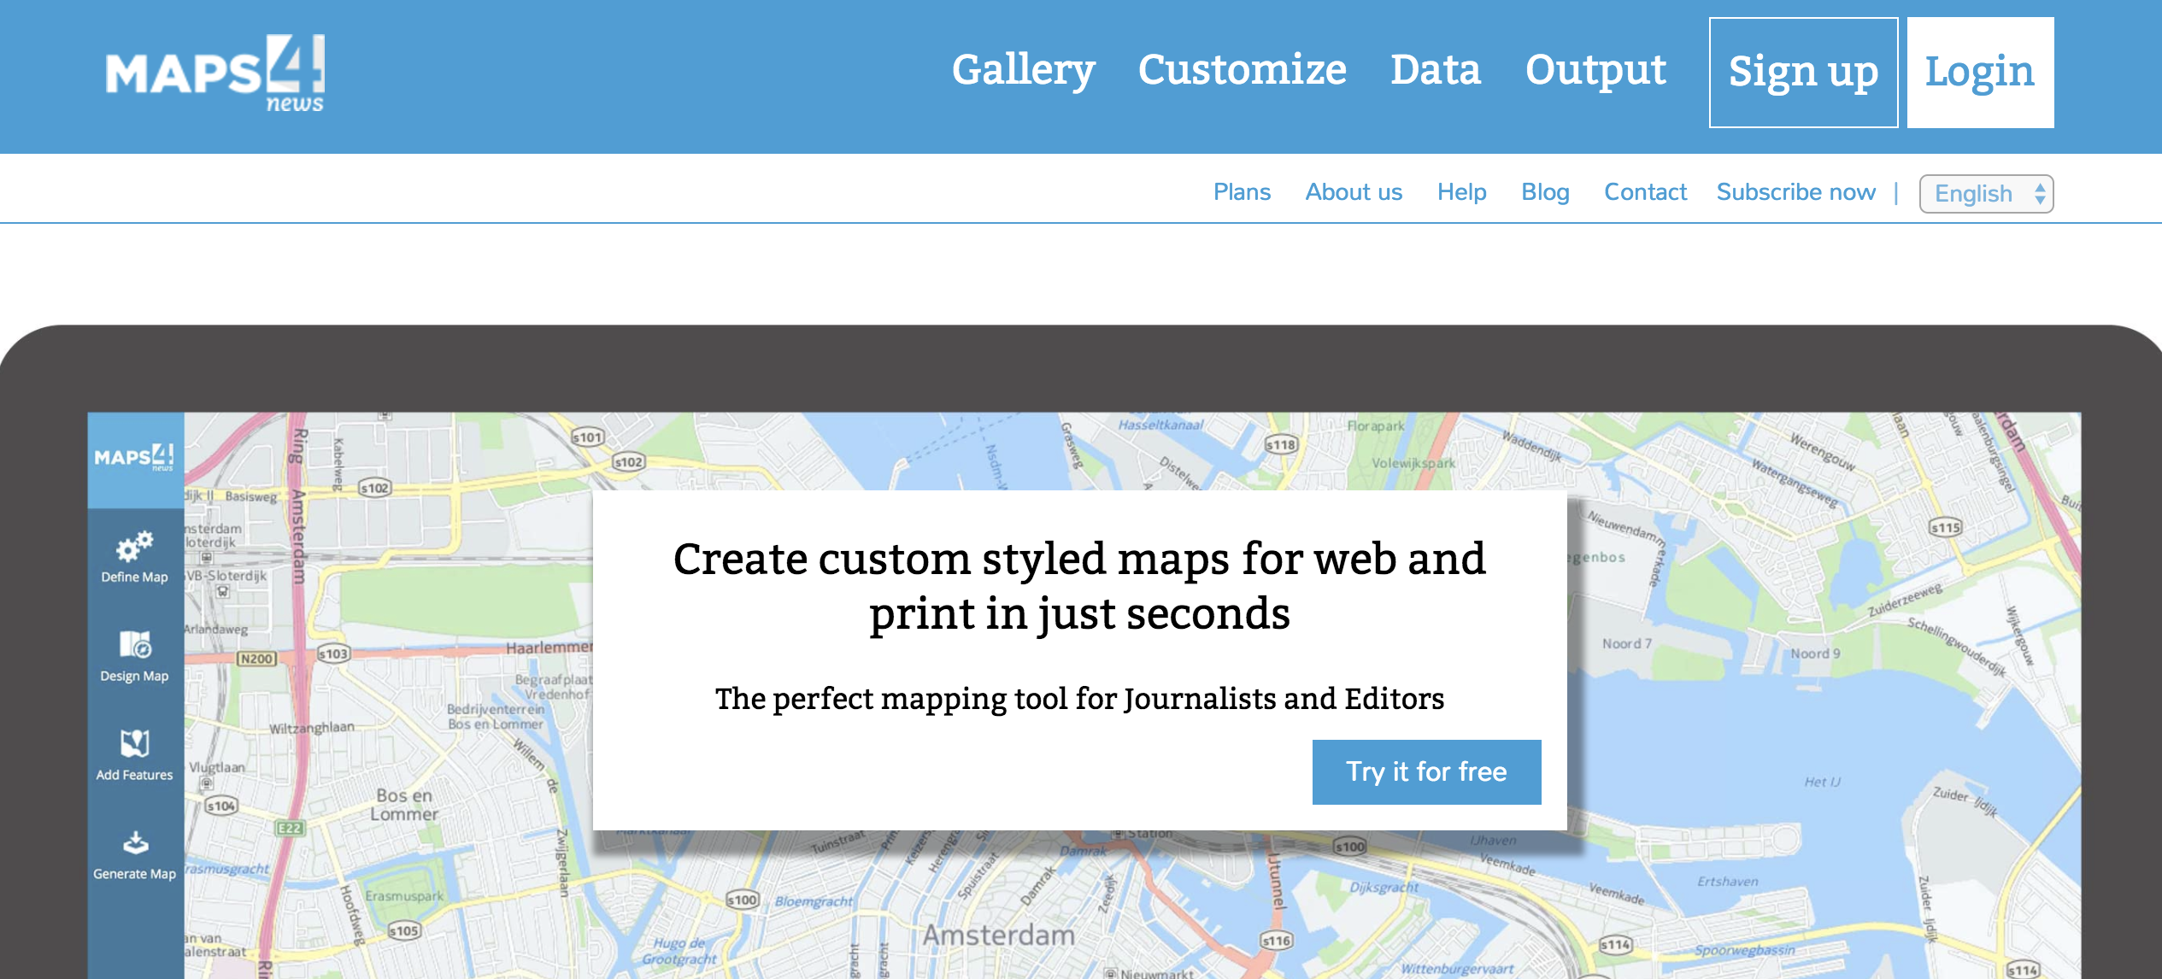Image resolution: width=2162 pixels, height=979 pixels.
Task: Open the Blog link
Action: click(1545, 192)
